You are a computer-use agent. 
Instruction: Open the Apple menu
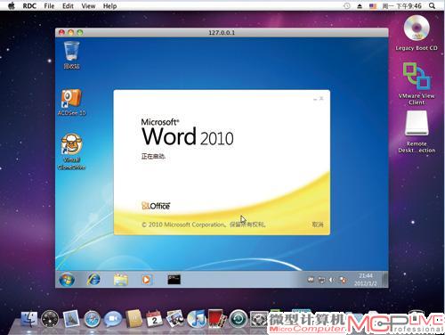pos(12,5)
